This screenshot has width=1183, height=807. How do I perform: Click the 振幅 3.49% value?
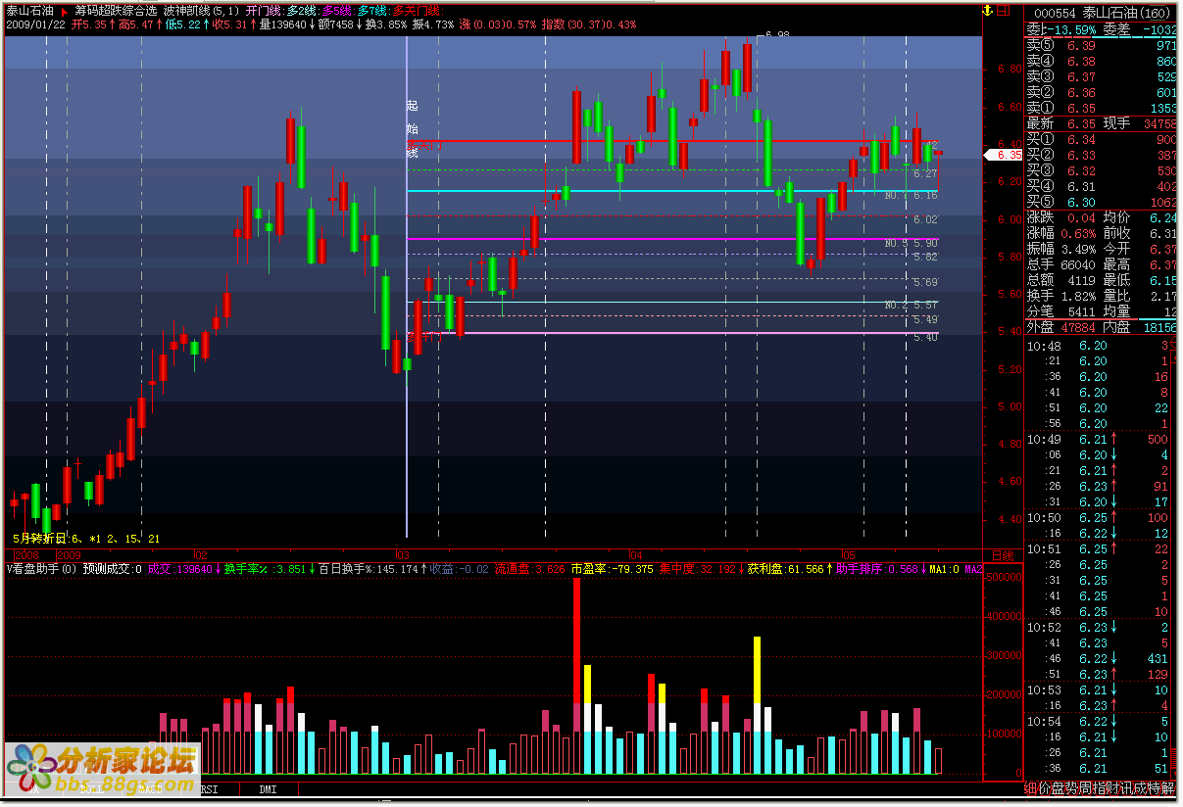click(x=1077, y=249)
